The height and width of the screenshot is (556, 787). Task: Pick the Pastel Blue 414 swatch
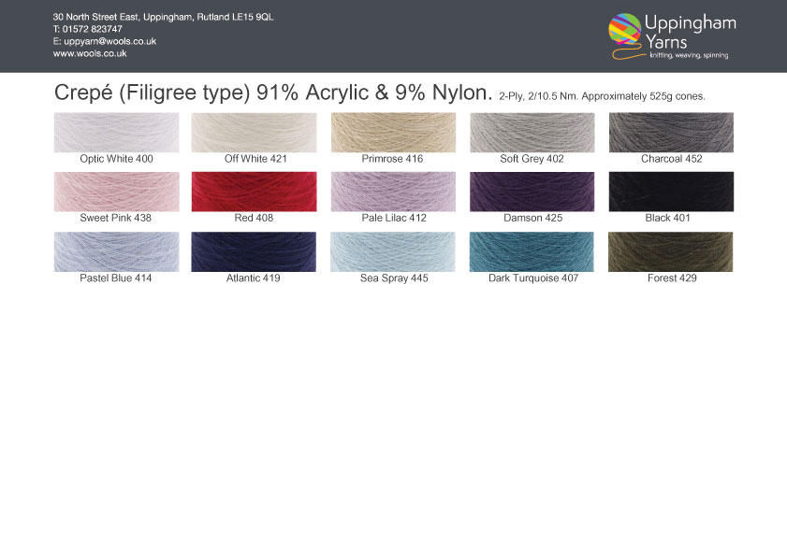[x=116, y=251]
